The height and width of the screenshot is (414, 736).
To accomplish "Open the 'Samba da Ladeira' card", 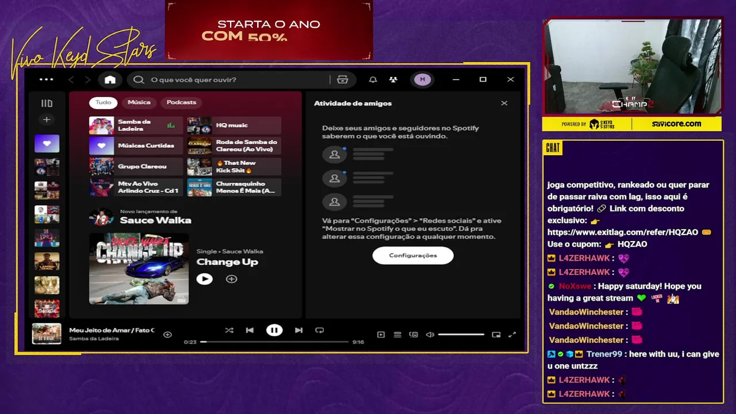I will click(136, 125).
